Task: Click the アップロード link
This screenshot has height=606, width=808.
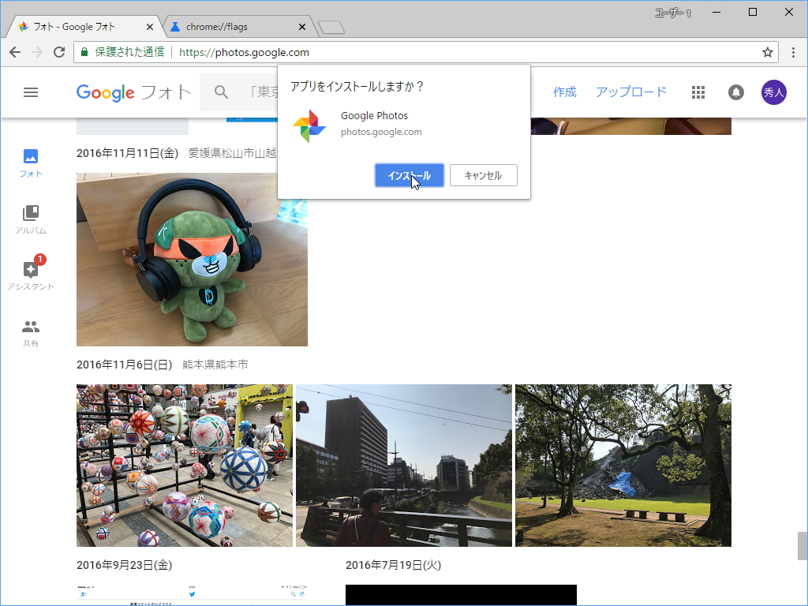Action: pos(631,92)
